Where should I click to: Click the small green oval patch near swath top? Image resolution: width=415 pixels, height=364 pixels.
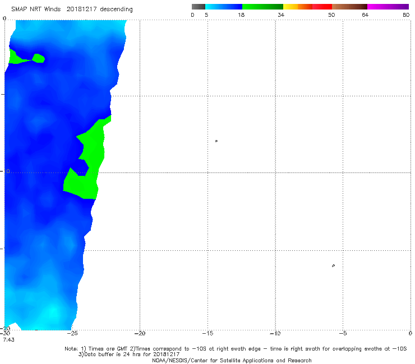(39, 58)
